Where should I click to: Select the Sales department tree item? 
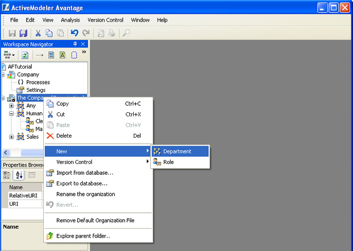32,137
